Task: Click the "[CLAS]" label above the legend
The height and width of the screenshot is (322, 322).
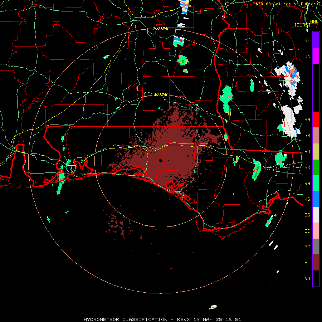Action: tap(302, 25)
